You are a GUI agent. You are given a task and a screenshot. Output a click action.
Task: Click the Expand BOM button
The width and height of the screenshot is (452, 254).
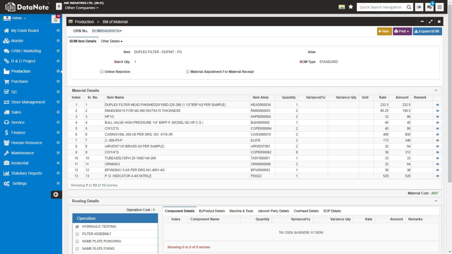click(x=427, y=32)
